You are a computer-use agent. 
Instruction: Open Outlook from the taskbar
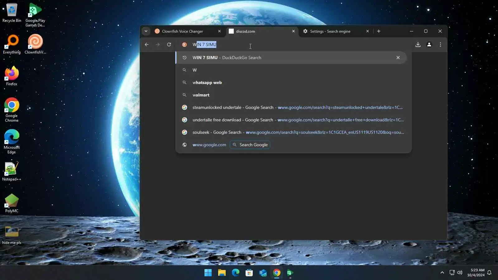click(x=263, y=273)
